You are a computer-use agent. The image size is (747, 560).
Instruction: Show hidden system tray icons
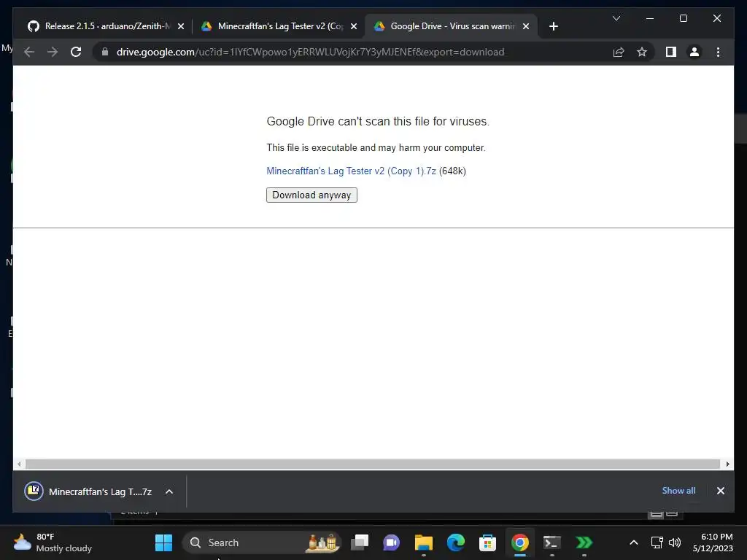pos(634,542)
